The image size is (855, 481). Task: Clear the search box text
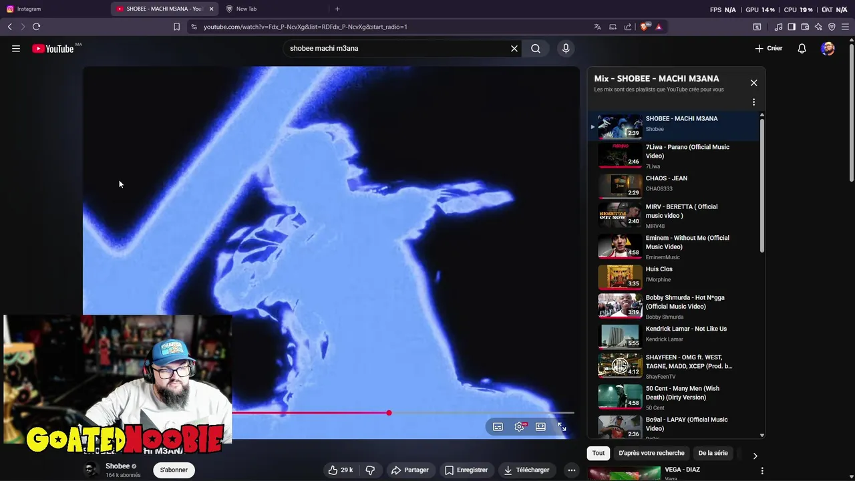[x=514, y=48]
